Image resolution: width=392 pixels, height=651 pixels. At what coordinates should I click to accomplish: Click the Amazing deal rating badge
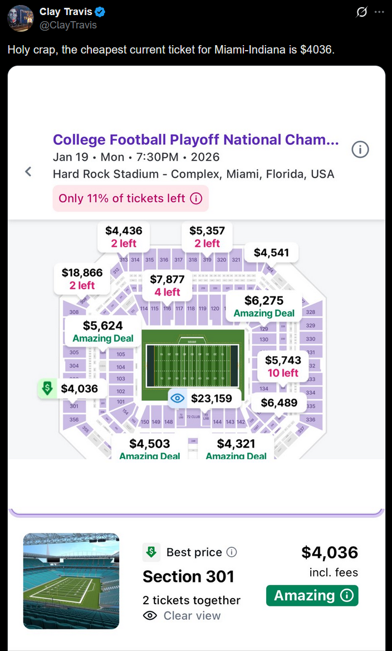pos(312,595)
